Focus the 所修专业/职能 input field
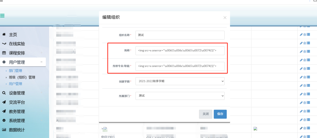Viewport: 317px width, 138px height. tap(180, 66)
